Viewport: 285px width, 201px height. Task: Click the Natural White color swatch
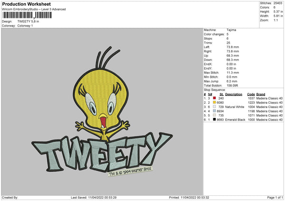[214, 107]
